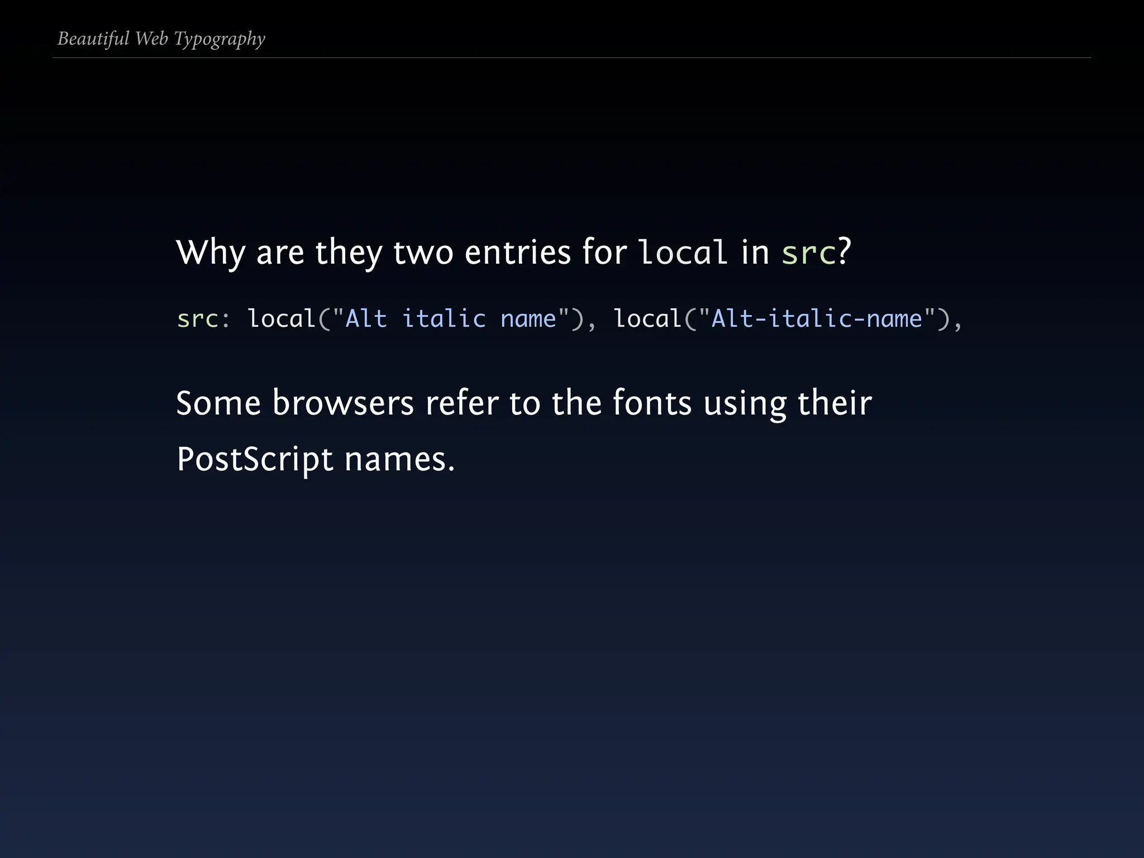Click the string "Alt-italic-name" in code
The width and height of the screenshot is (1144, 858).
[817, 318]
